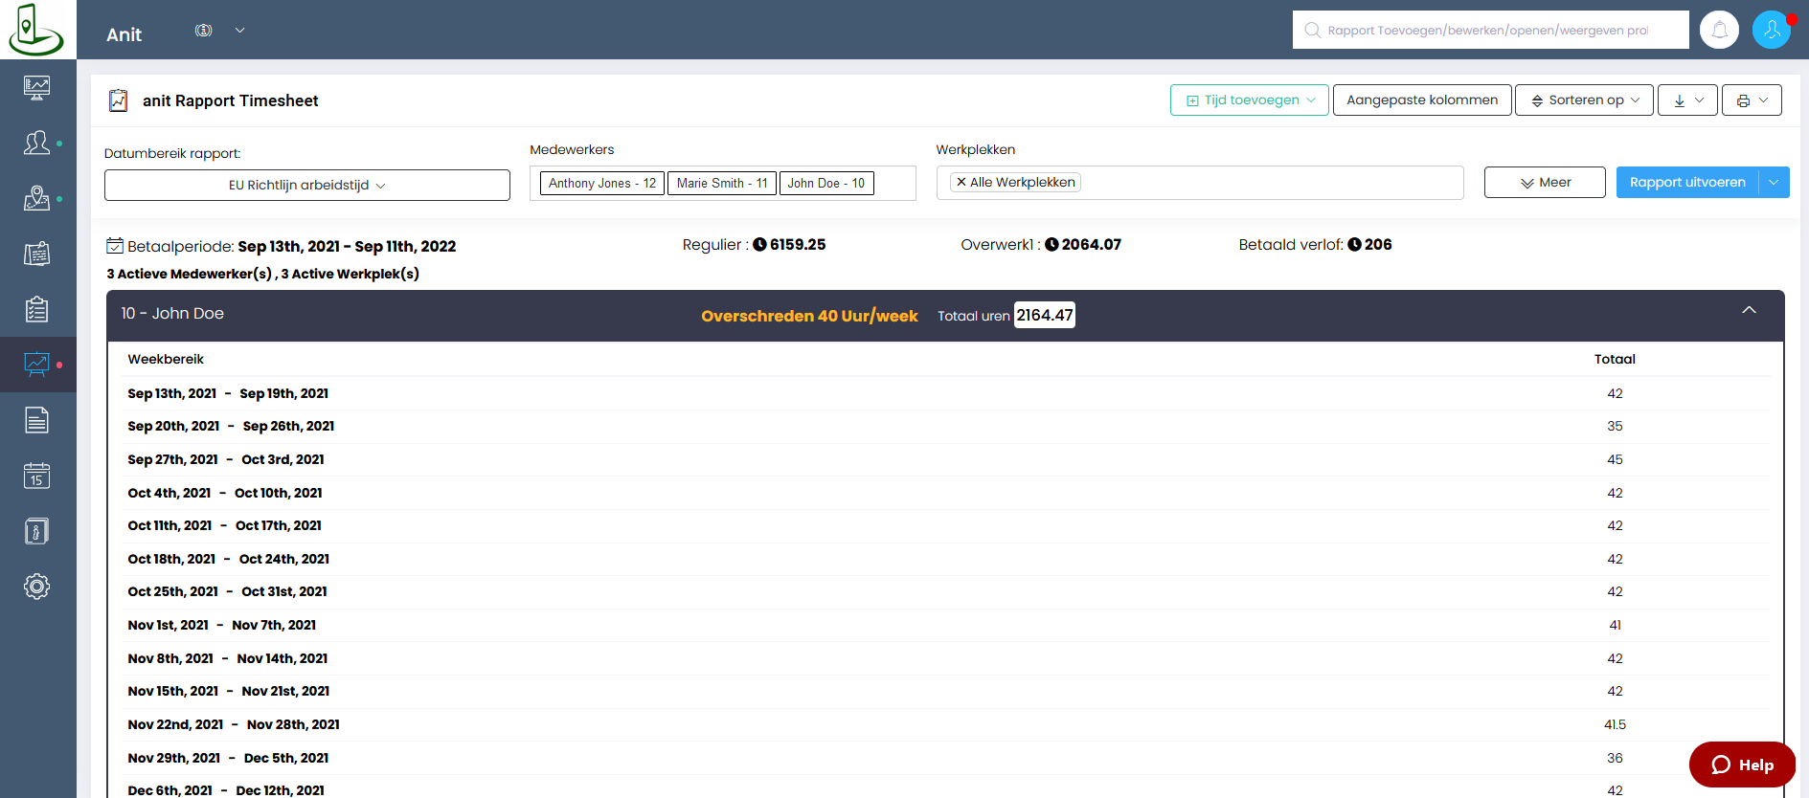Click the notification bell icon
Screen dimensions: 1809x798
click(1719, 30)
